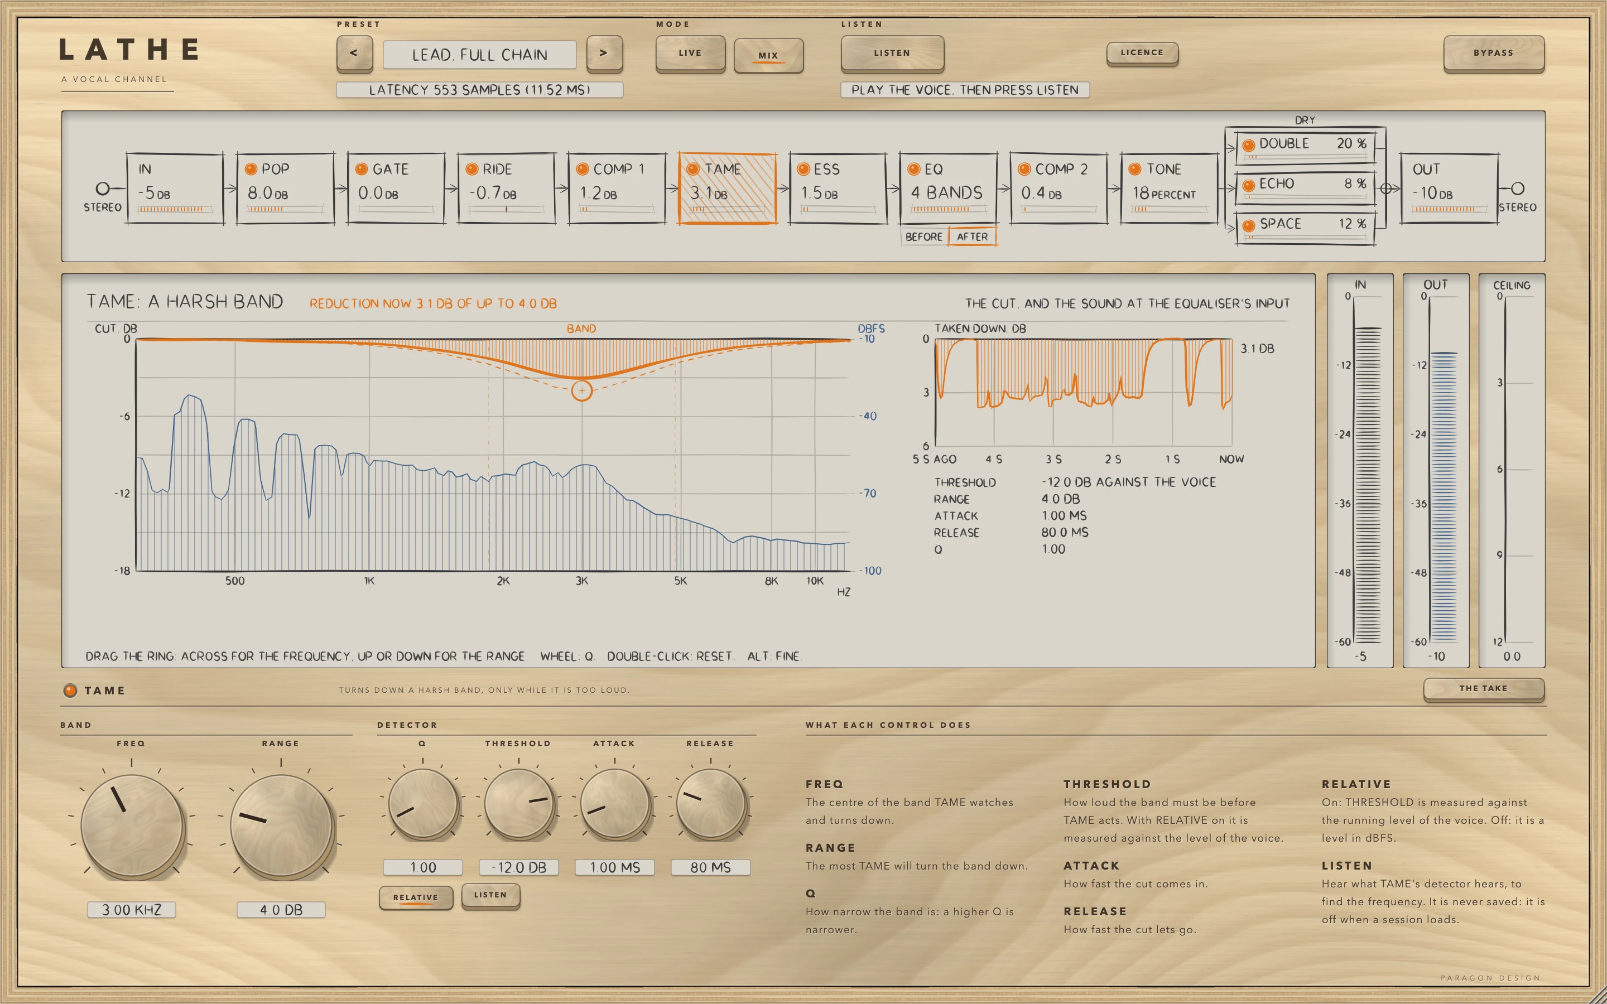Go to the previous preset arrow
Image resolution: width=1607 pixels, height=1004 pixels.
354,53
